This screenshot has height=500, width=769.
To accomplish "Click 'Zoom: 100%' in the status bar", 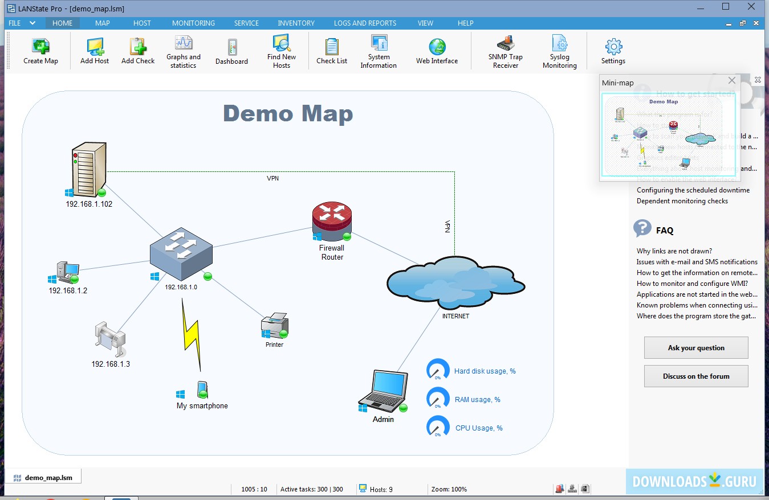I will click(x=449, y=489).
